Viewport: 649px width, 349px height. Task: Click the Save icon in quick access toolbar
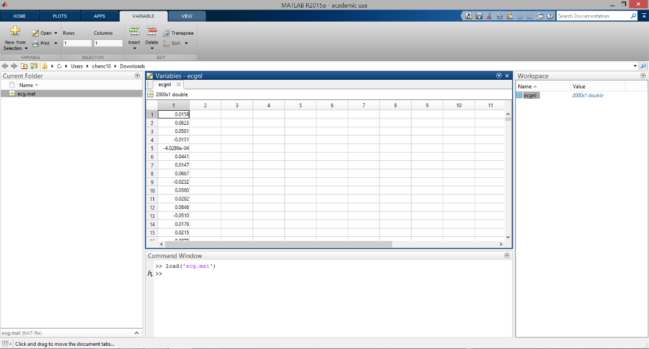(x=480, y=16)
